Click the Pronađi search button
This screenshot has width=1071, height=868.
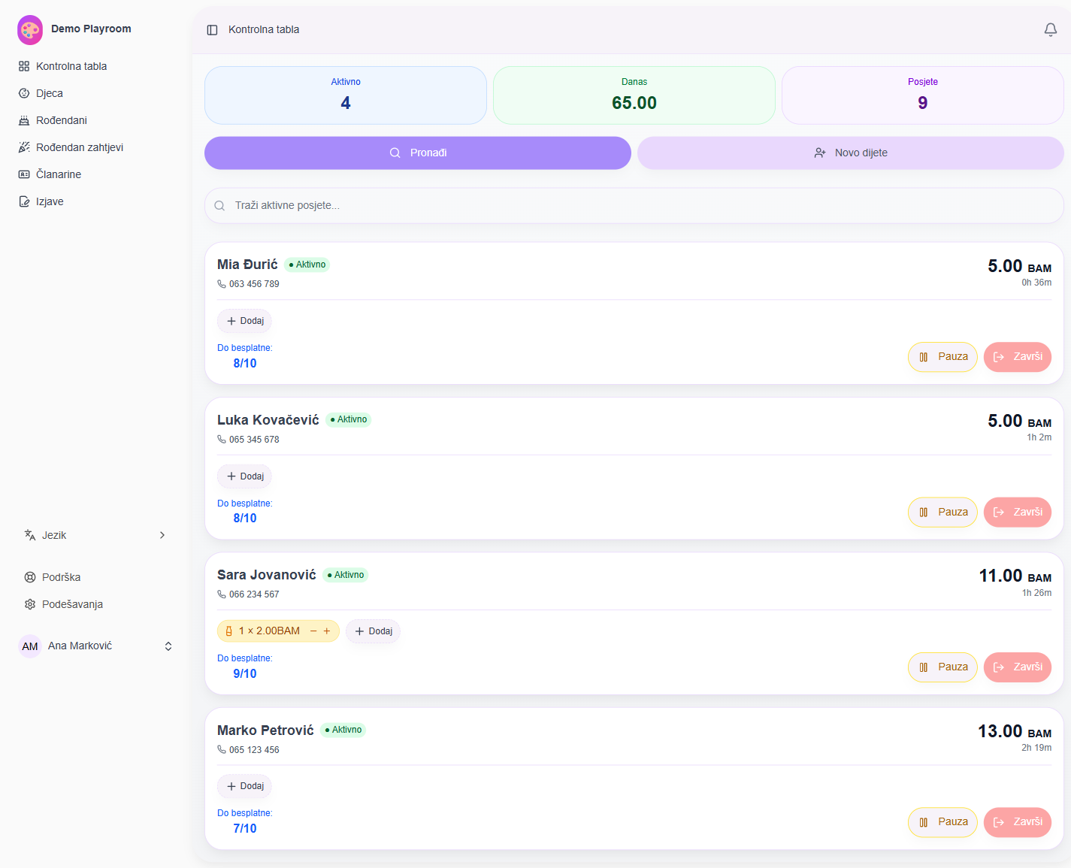[x=418, y=153]
